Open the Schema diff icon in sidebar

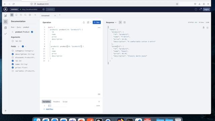5,28
